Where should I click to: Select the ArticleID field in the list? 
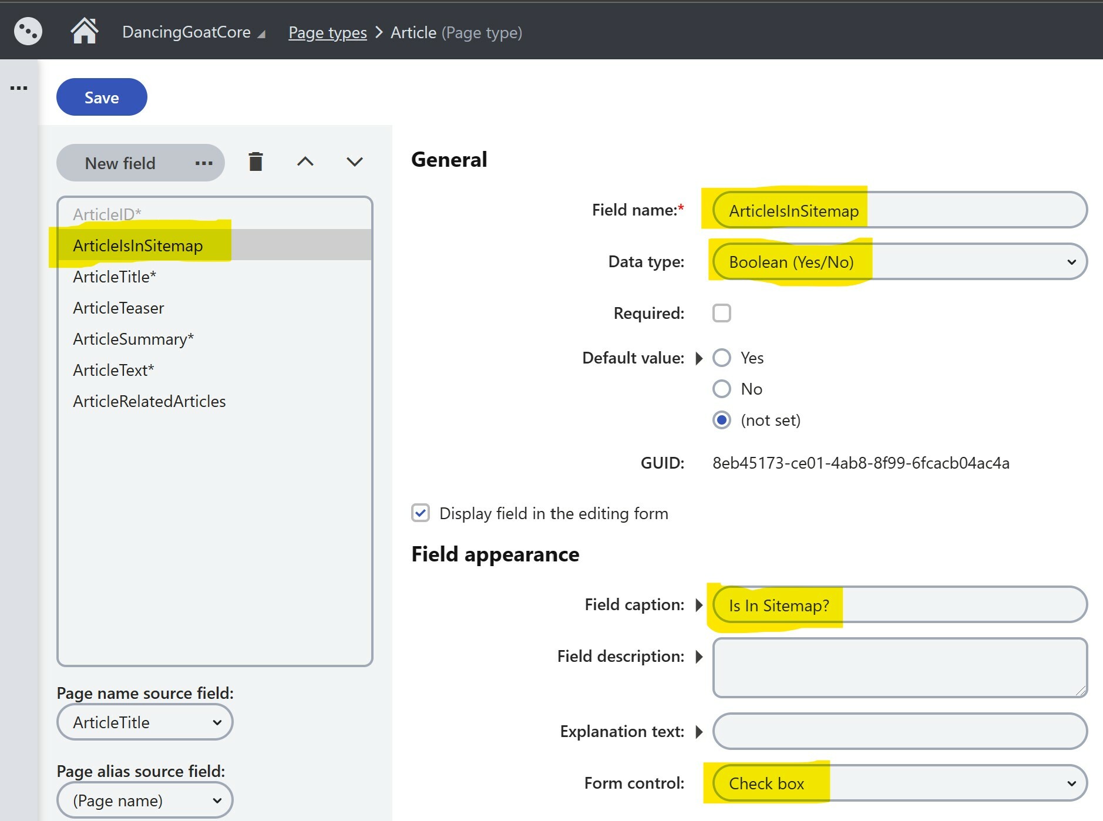[215, 214]
